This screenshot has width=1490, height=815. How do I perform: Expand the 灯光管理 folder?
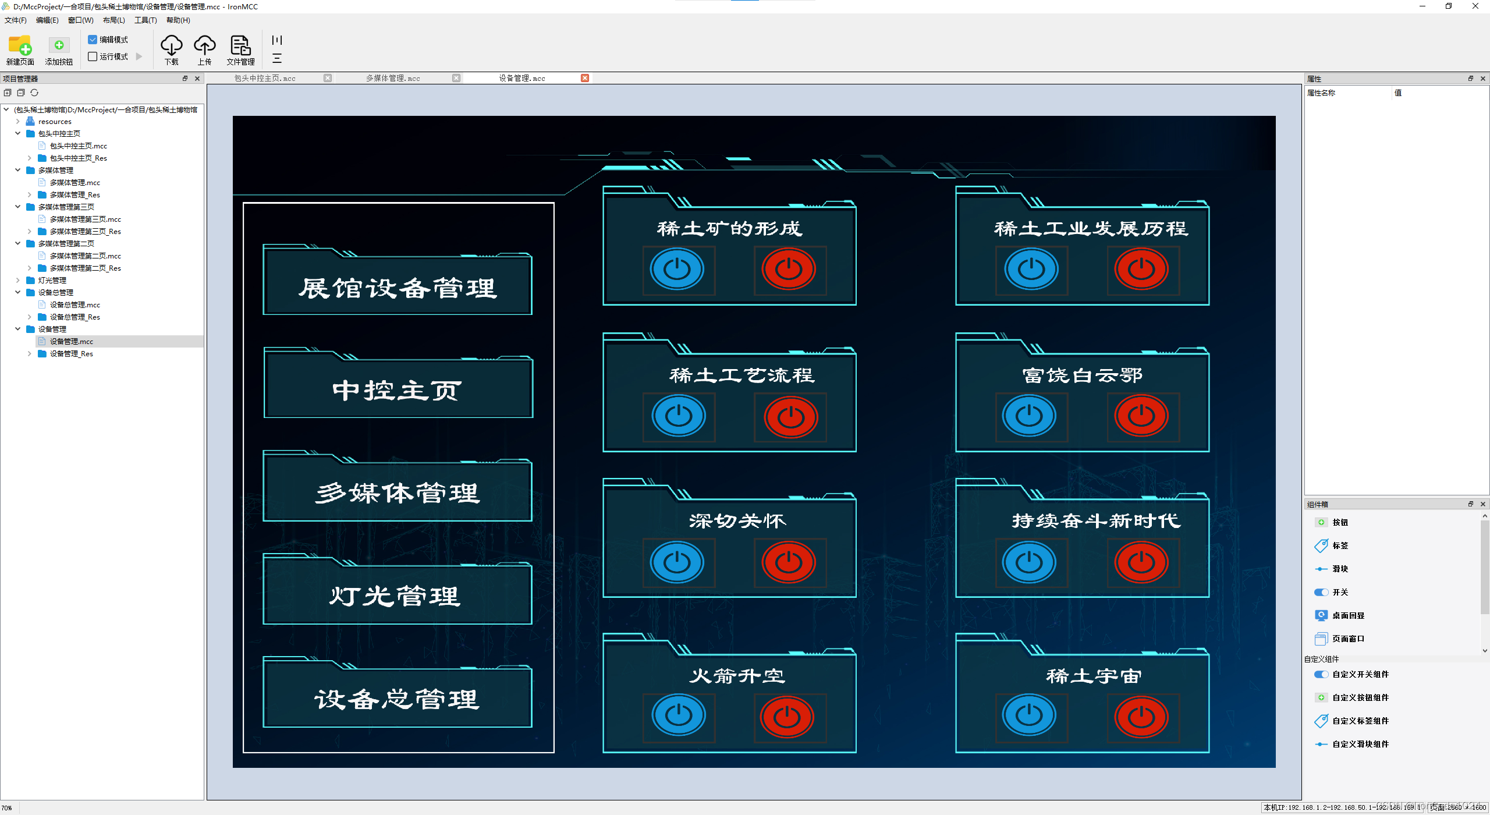click(x=17, y=280)
